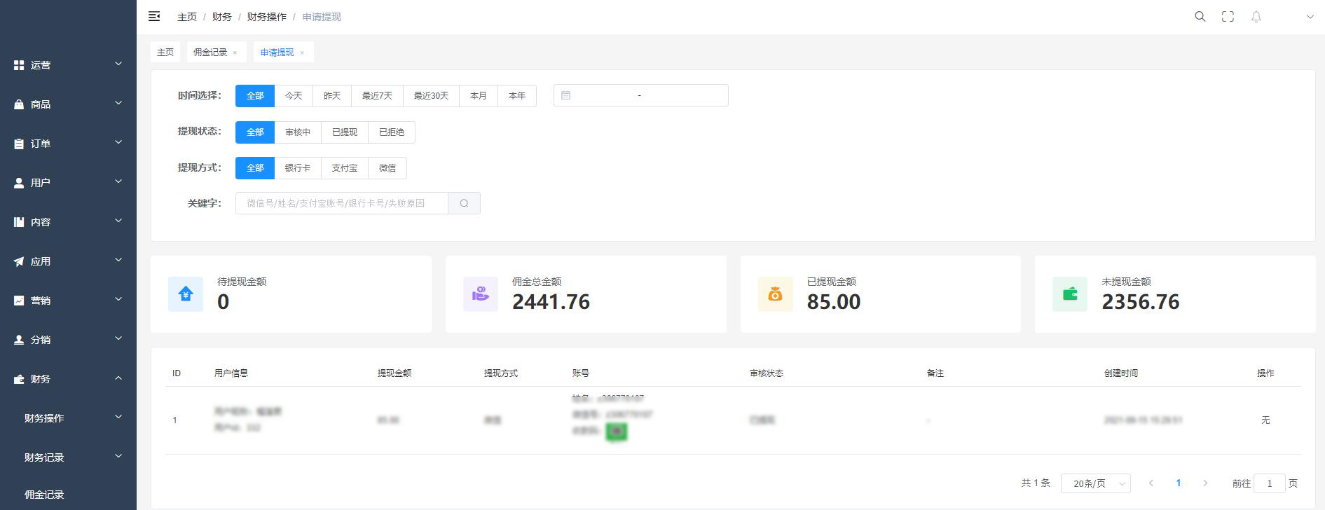The image size is (1325, 510).
Task: Toggle fullscreen mode icon
Action: (1228, 16)
